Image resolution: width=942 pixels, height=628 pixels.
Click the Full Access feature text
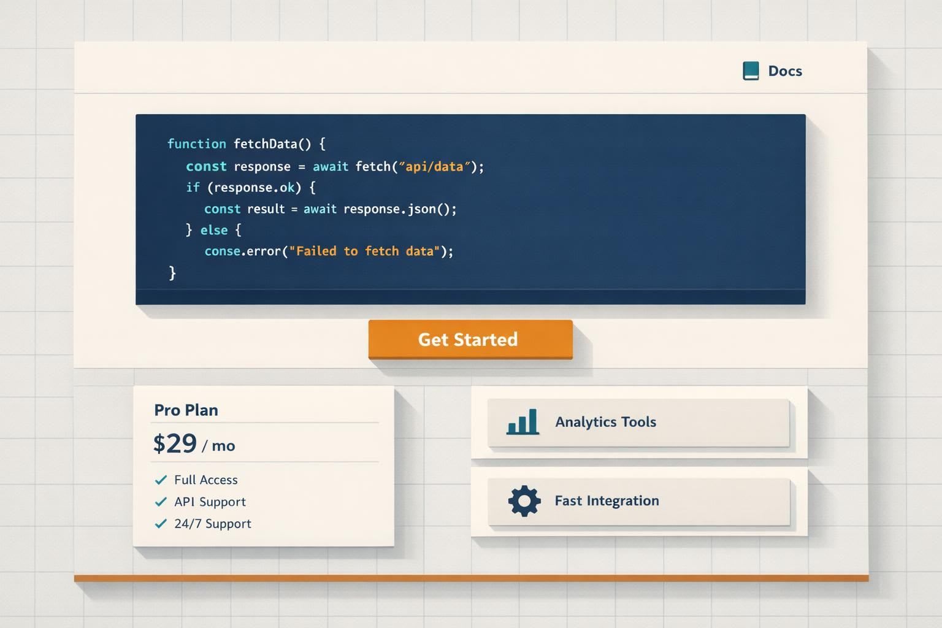click(205, 480)
